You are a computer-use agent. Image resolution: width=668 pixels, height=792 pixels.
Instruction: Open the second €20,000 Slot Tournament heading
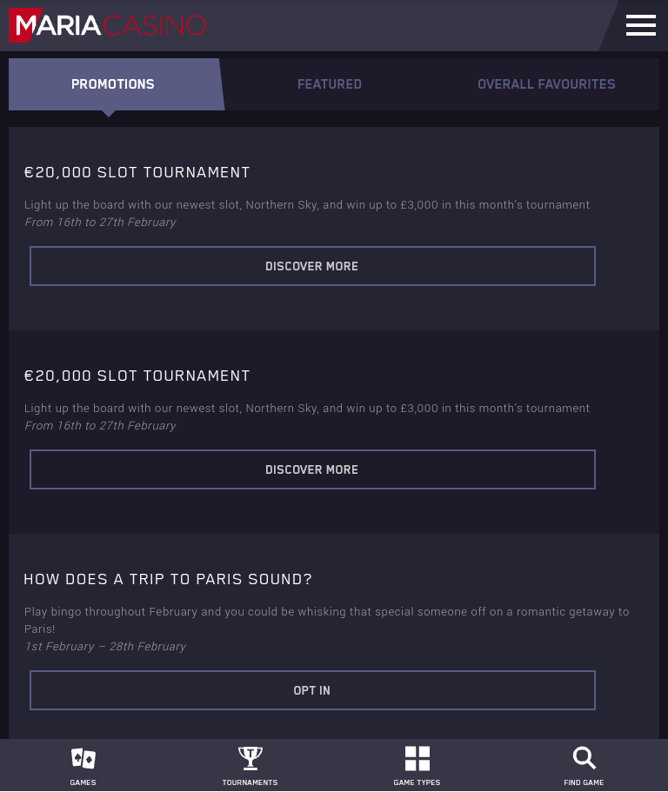point(137,376)
